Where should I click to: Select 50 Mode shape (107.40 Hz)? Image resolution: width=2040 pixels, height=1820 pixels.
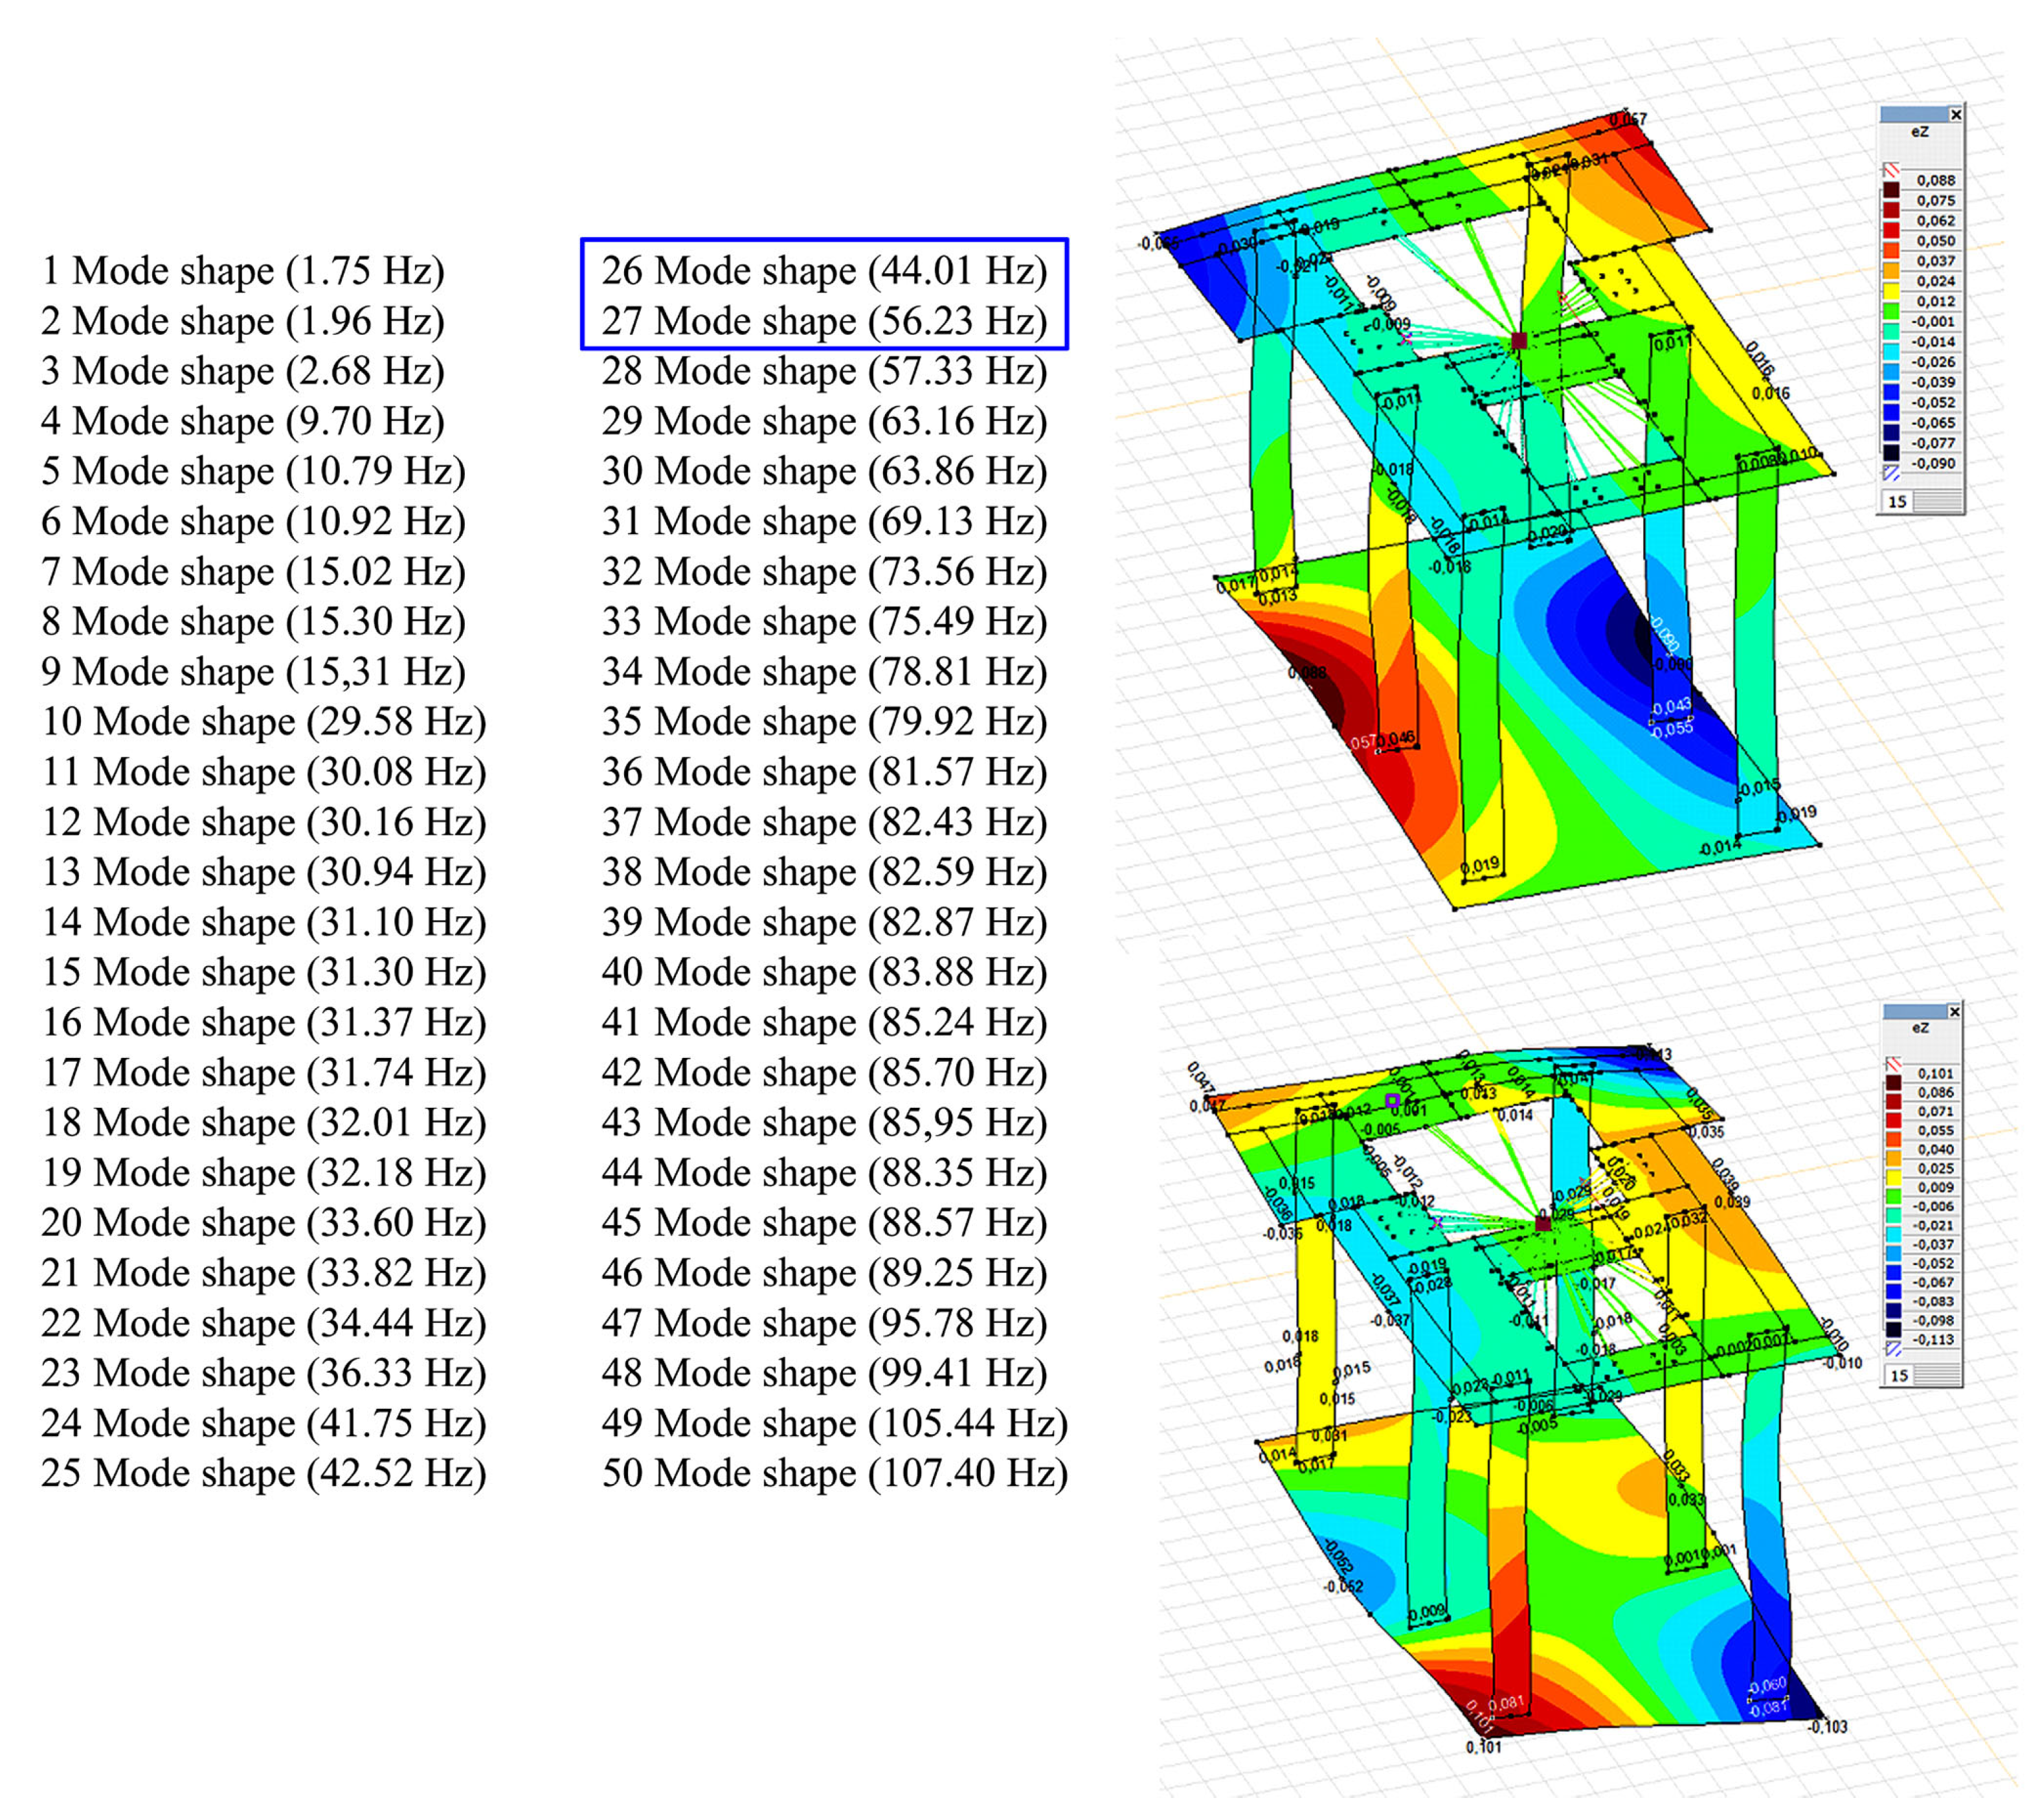pyautogui.click(x=834, y=1473)
